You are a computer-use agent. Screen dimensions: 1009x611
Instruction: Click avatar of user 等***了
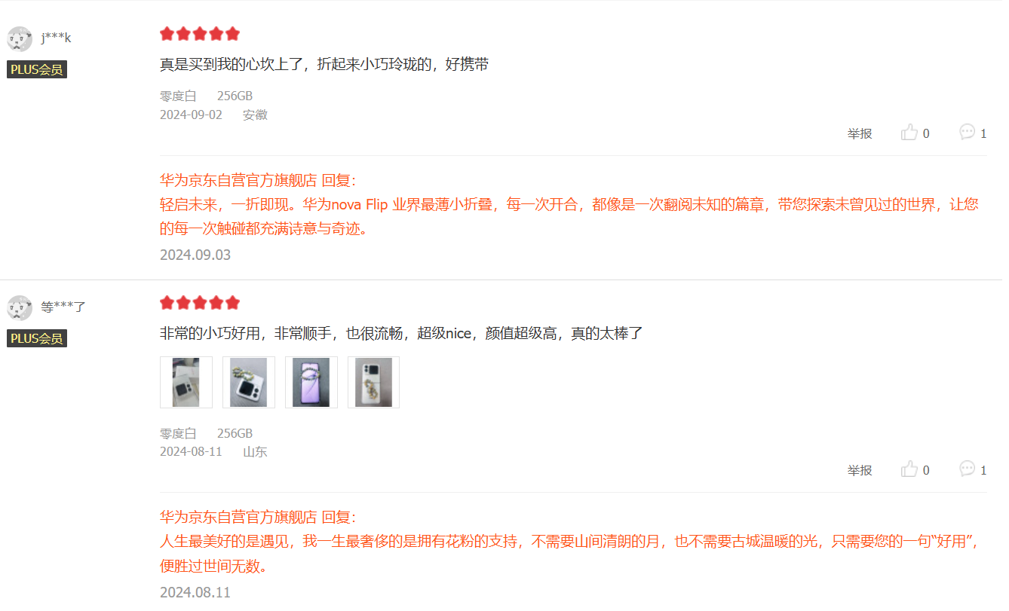tap(20, 307)
